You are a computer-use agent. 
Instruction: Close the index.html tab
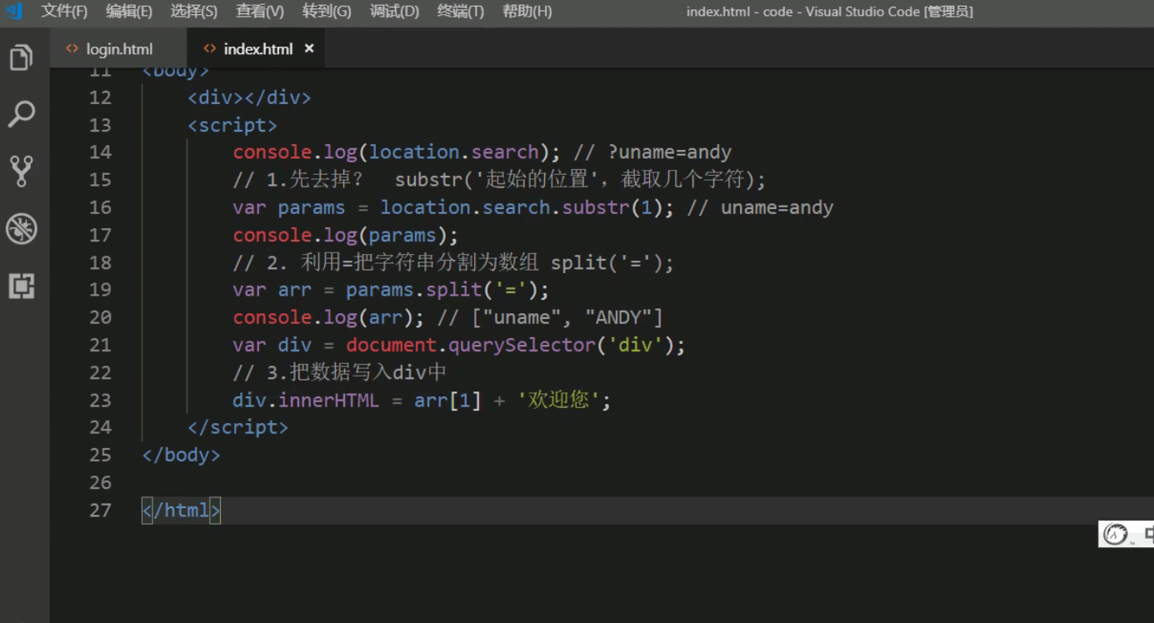[x=309, y=48]
